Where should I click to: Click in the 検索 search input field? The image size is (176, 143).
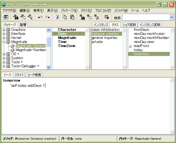(x=145, y=17)
